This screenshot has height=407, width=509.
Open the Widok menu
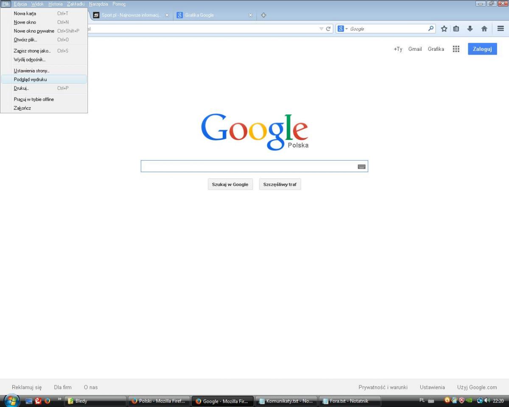pyautogui.click(x=37, y=4)
